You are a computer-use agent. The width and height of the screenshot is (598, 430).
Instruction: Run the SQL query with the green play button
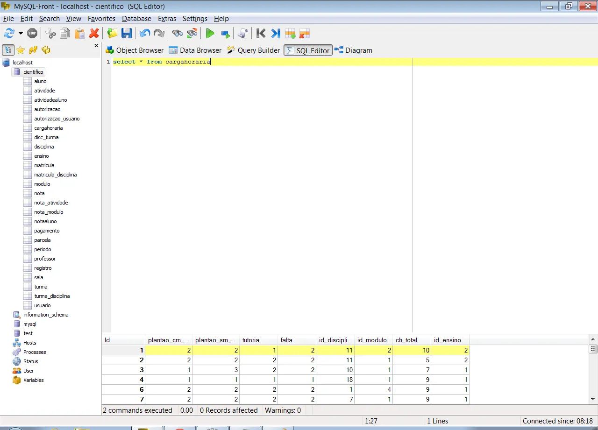(x=210, y=33)
